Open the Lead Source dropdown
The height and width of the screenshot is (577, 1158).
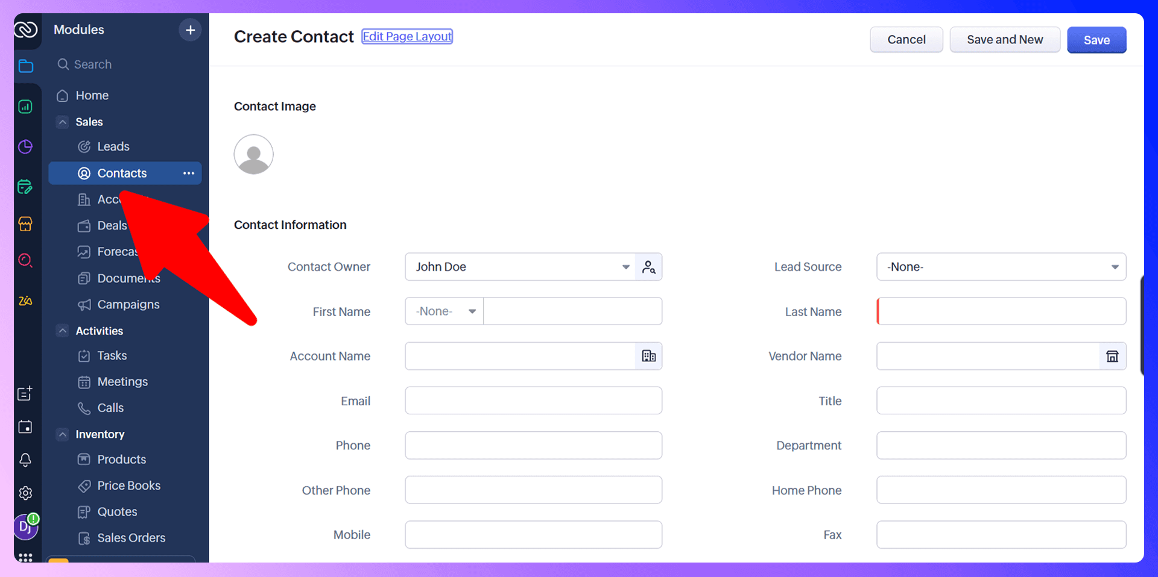[x=1001, y=267]
